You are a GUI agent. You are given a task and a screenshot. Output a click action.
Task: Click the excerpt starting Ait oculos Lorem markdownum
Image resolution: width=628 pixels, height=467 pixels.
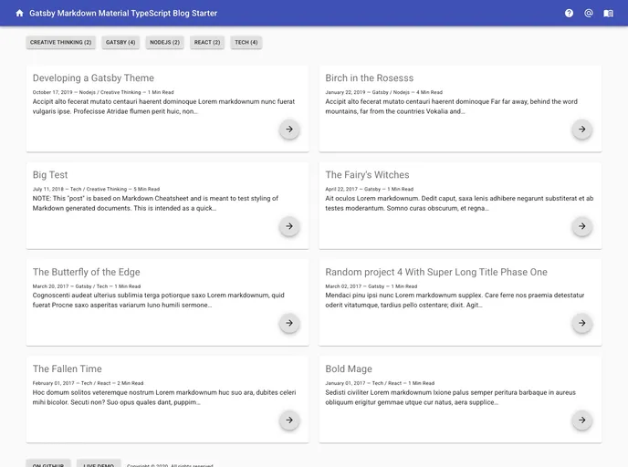459,203
